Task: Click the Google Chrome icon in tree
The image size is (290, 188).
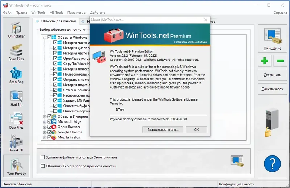Action: 54,132
